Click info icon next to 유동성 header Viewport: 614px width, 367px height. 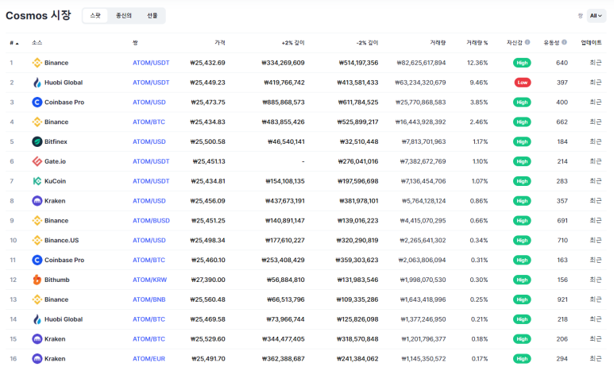pos(564,42)
